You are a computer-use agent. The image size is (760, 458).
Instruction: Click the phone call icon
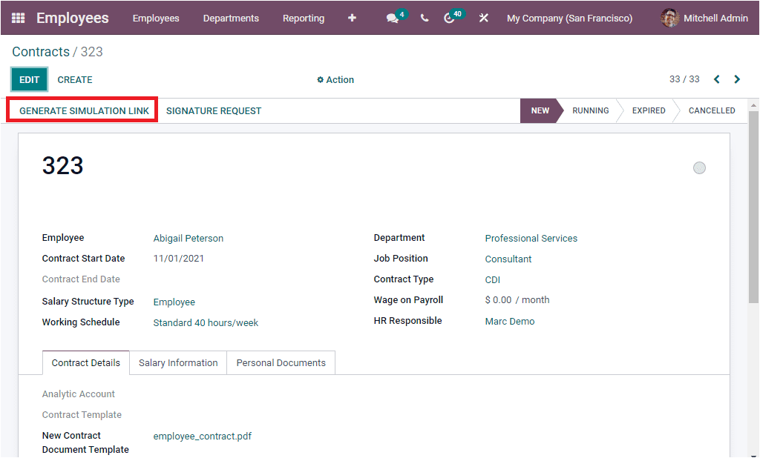424,18
